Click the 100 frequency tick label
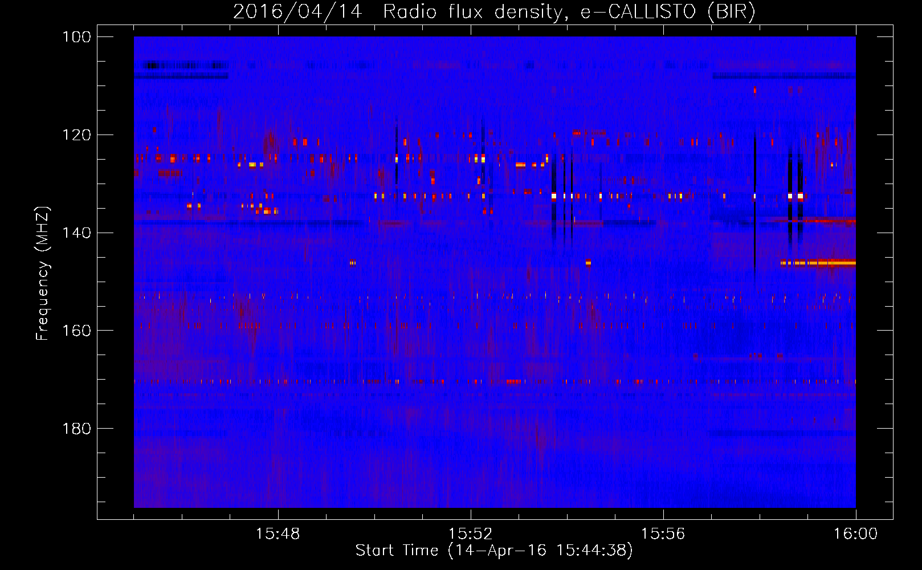 77,37
